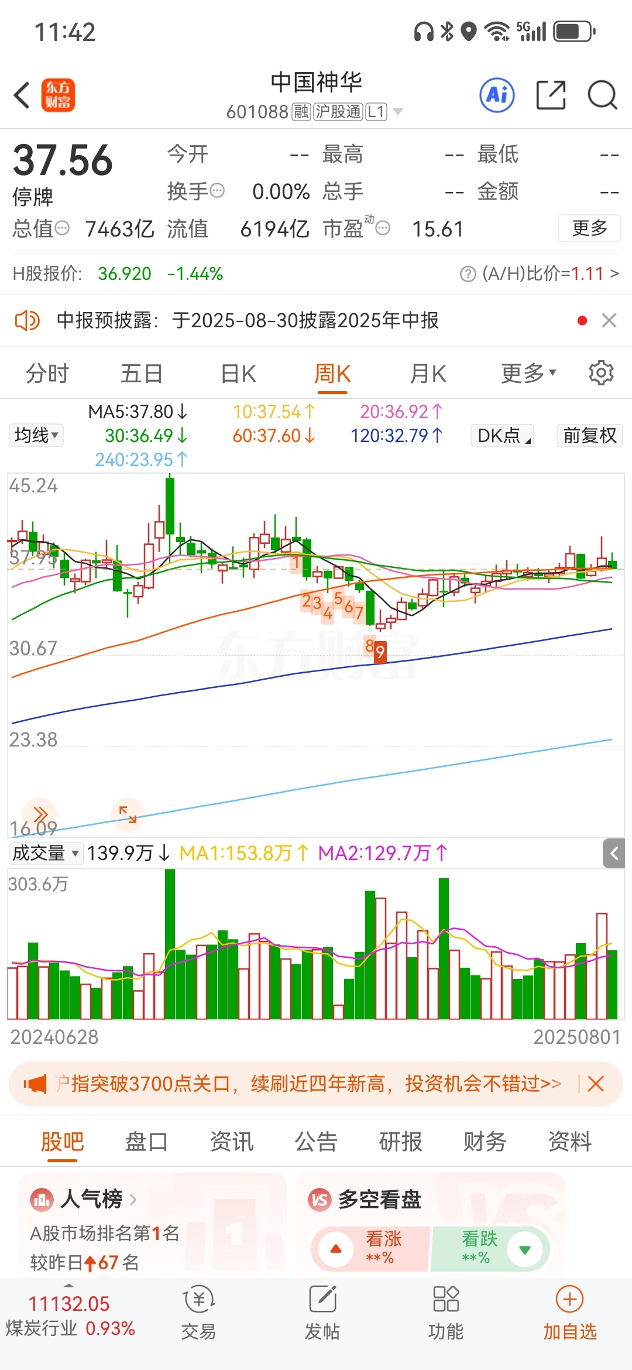This screenshot has height=1370, width=632.
Task: Tap the 沪股通 badge
Action: pos(338,112)
